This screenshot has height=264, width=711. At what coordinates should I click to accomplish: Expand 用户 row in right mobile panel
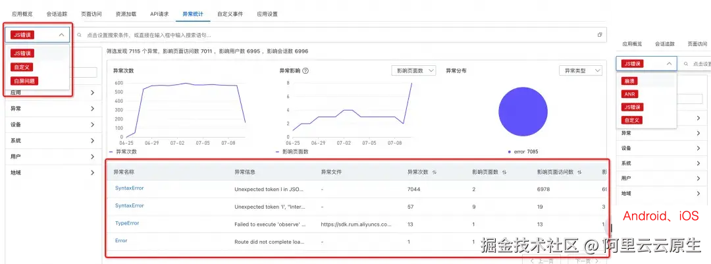coord(662,178)
